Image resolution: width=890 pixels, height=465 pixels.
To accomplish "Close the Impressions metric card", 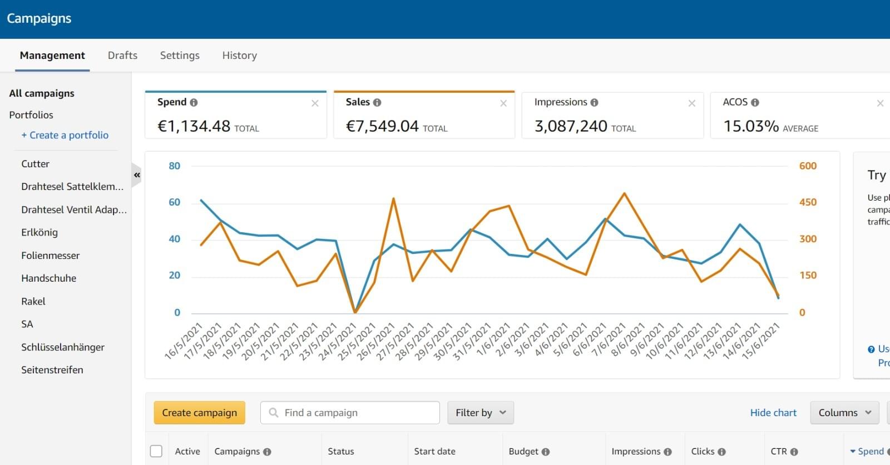I will pyautogui.click(x=691, y=103).
